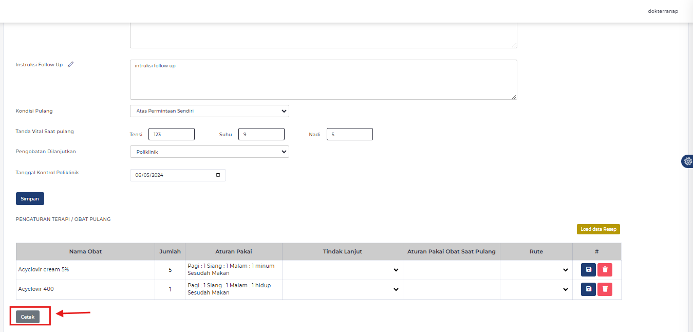693x332 pixels.
Task: Click the Simpan button
Action: pyautogui.click(x=29, y=198)
